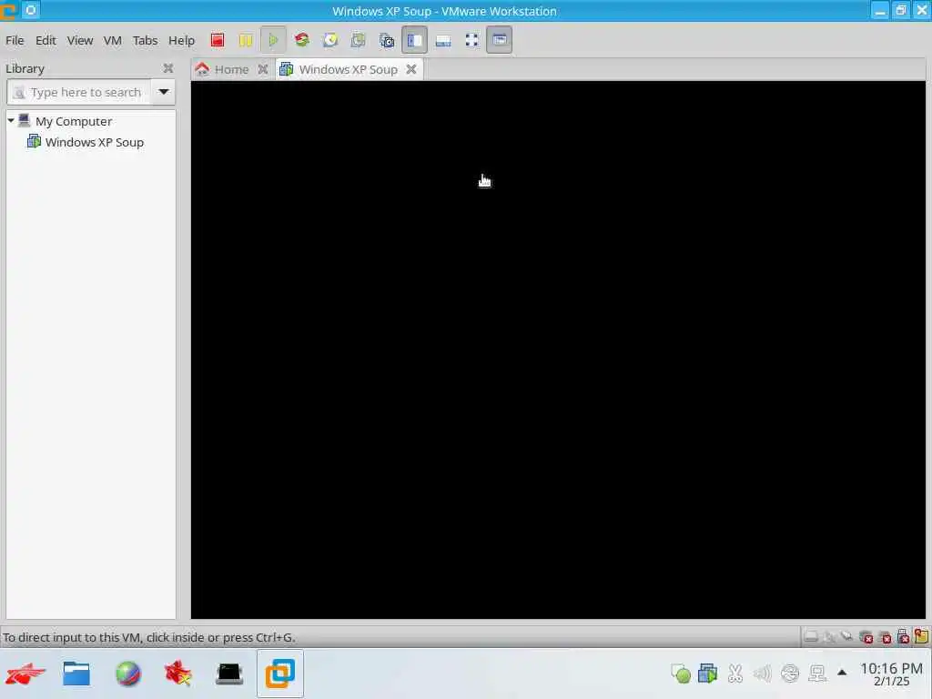Click the VMware tray icon
This screenshot has height=699, width=932.
click(x=707, y=674)
